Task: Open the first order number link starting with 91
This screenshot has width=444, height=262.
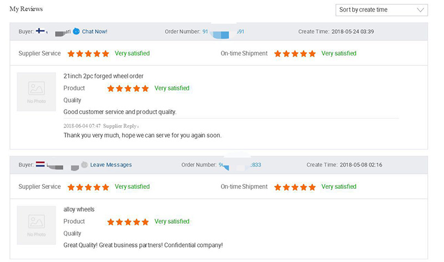Action: 223,32
